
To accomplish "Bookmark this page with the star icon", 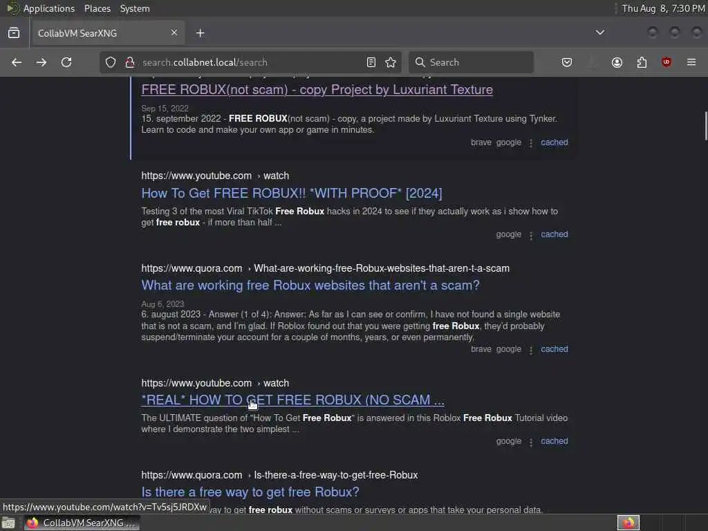I will tap(391, 62).
